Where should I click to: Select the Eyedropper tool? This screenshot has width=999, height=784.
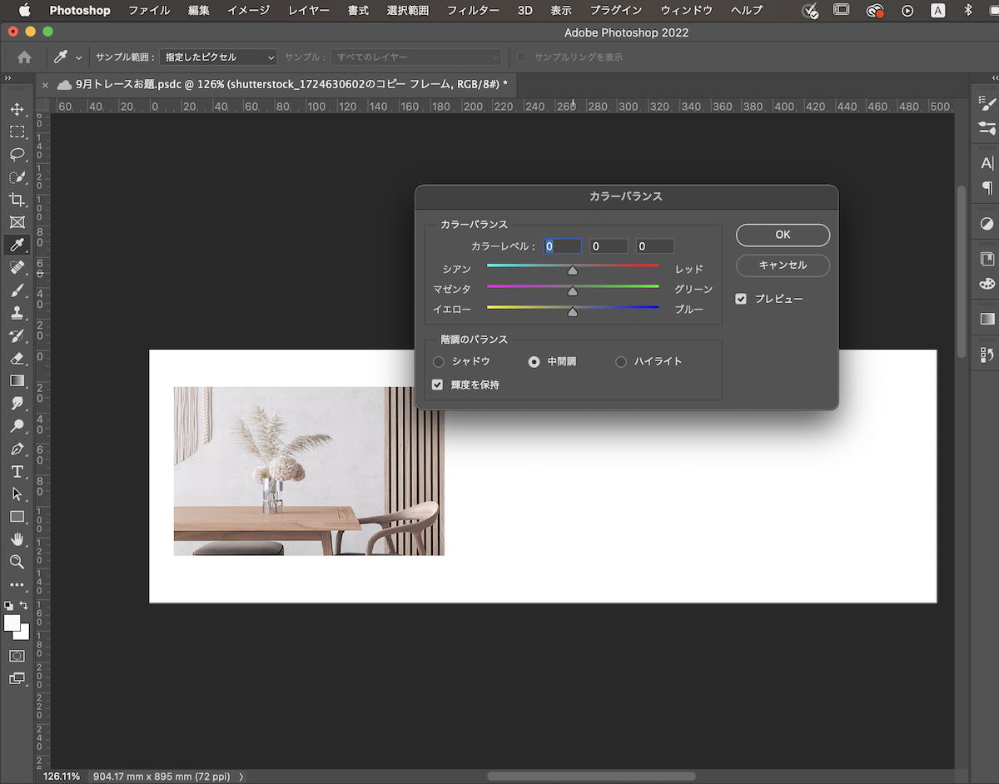click(17, 245)
